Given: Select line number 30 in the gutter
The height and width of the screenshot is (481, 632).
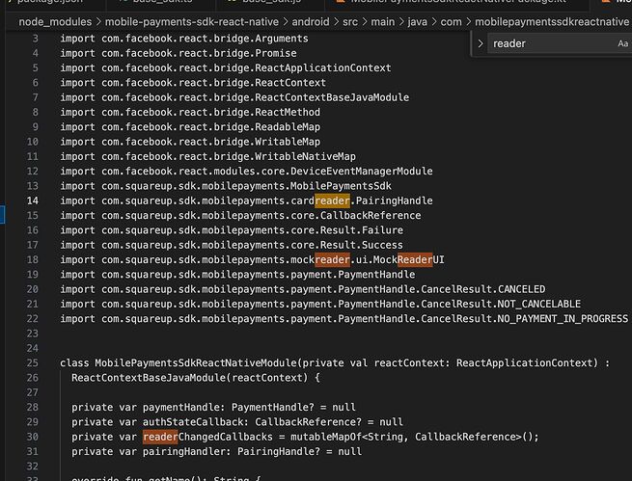Looking at the screenshot, I should (x=33, y=437).
